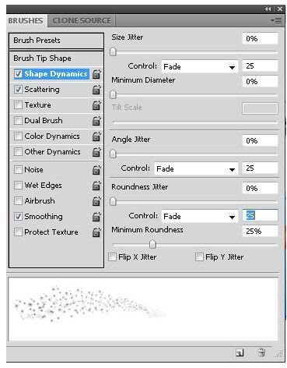Toggle lock icon next to Texture
The image size is (287, 368).
click(x=96, y=105)
